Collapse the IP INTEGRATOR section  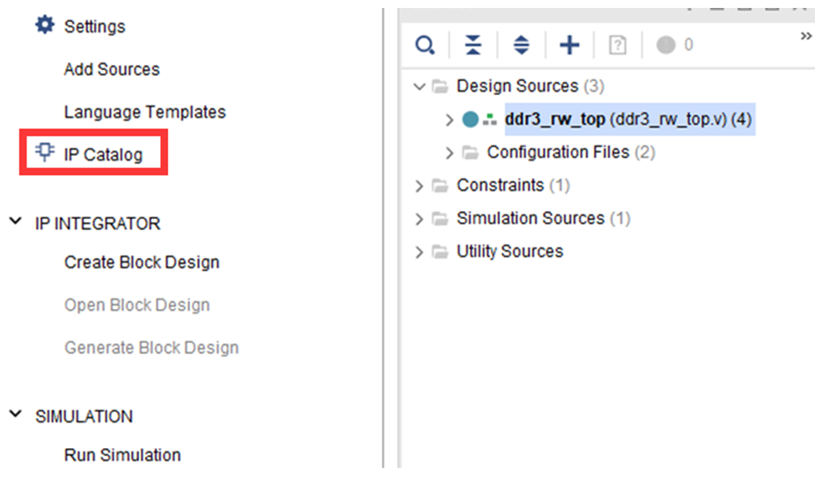pos(15,223)
